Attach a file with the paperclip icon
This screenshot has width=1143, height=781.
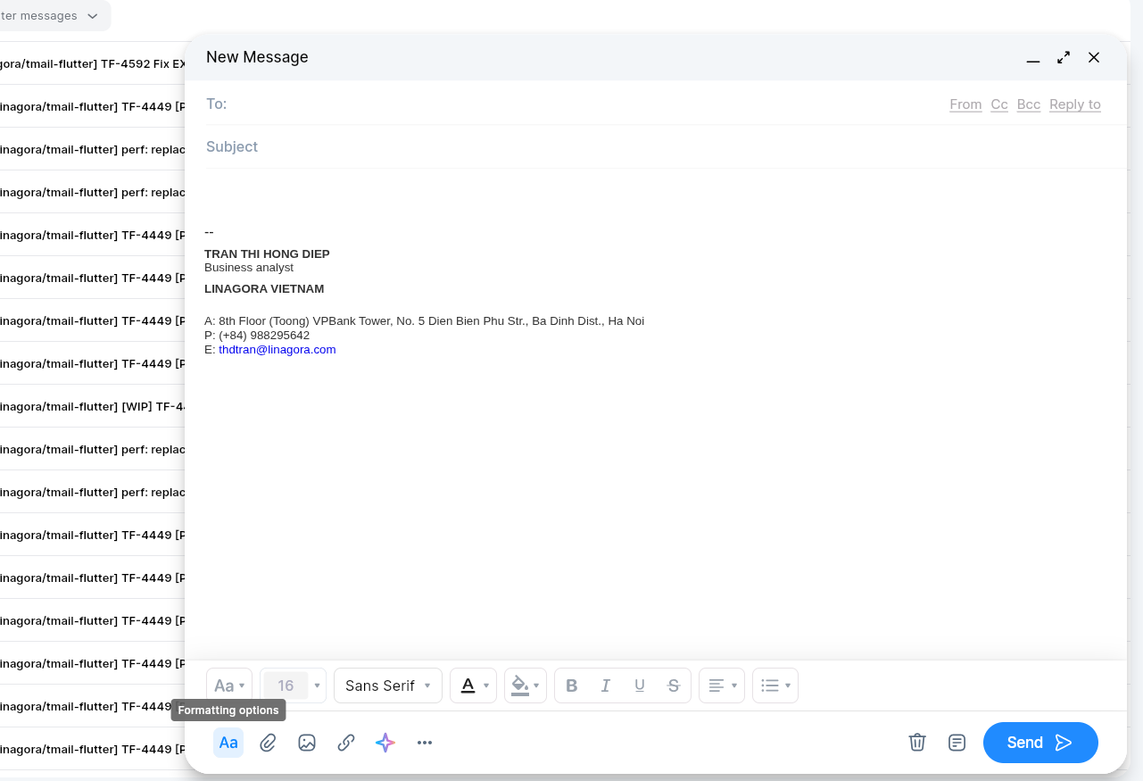tap(268, 743)
